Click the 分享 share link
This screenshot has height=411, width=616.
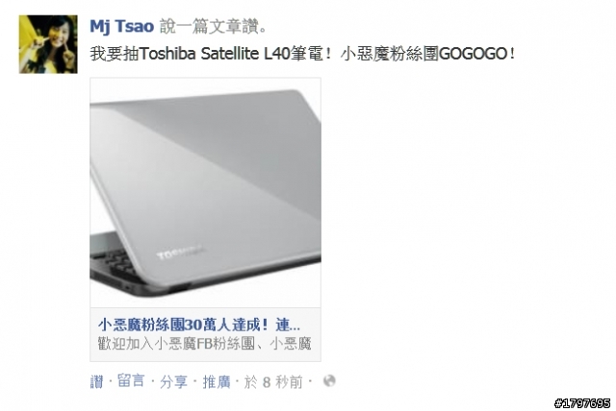pos(173,381)
